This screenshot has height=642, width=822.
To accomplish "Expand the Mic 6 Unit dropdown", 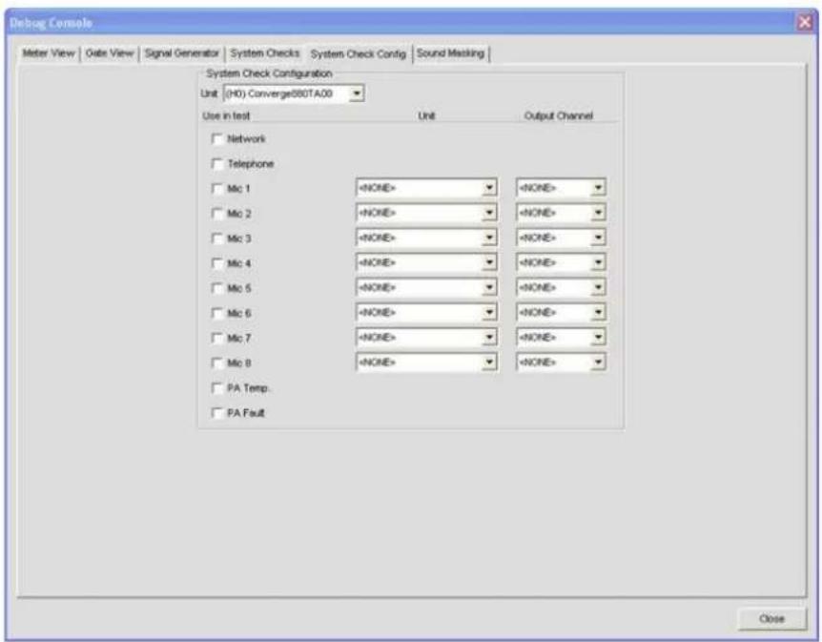I will [426, 312].
